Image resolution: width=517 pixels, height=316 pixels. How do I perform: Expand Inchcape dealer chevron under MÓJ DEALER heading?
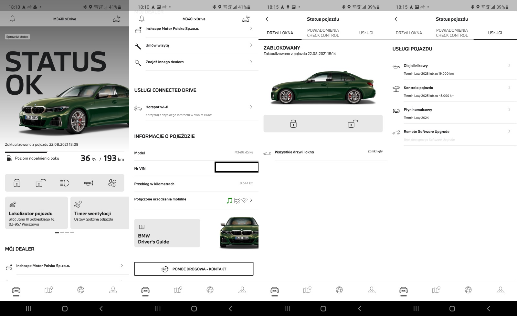click(122, 266)
